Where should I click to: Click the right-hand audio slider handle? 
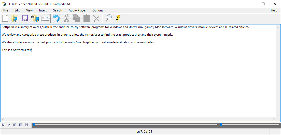(x=221, y=125)
